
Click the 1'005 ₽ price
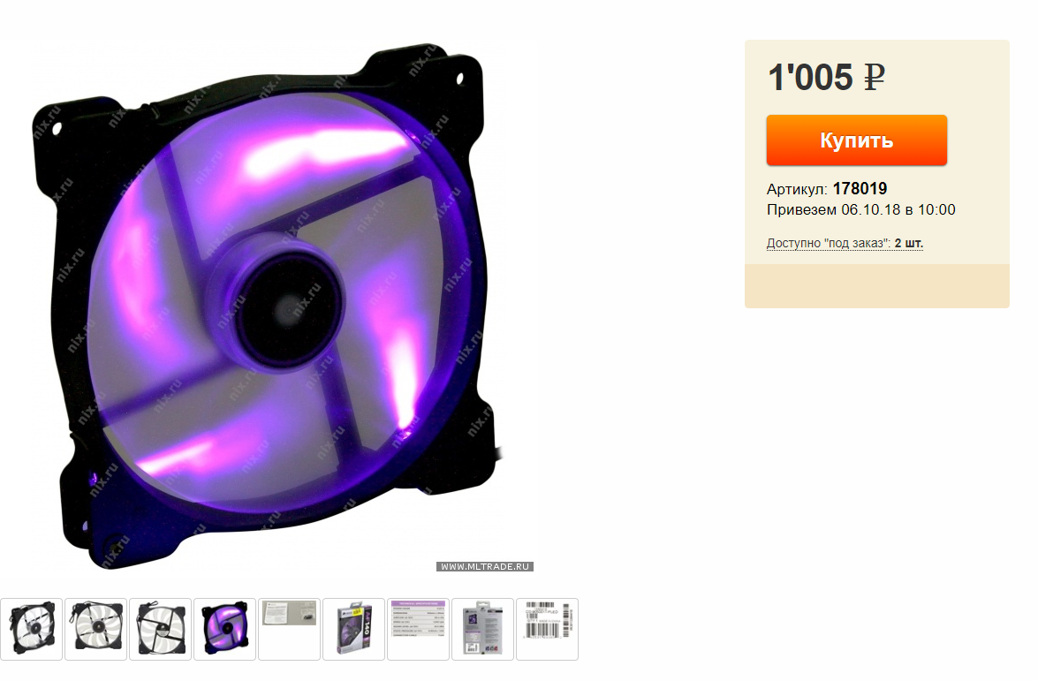[x=826, y=78]
